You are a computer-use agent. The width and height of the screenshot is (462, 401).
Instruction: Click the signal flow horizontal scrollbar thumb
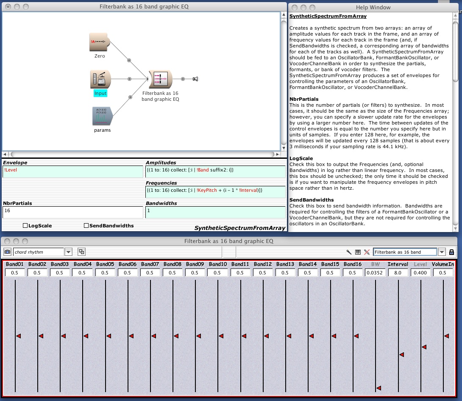142,154
